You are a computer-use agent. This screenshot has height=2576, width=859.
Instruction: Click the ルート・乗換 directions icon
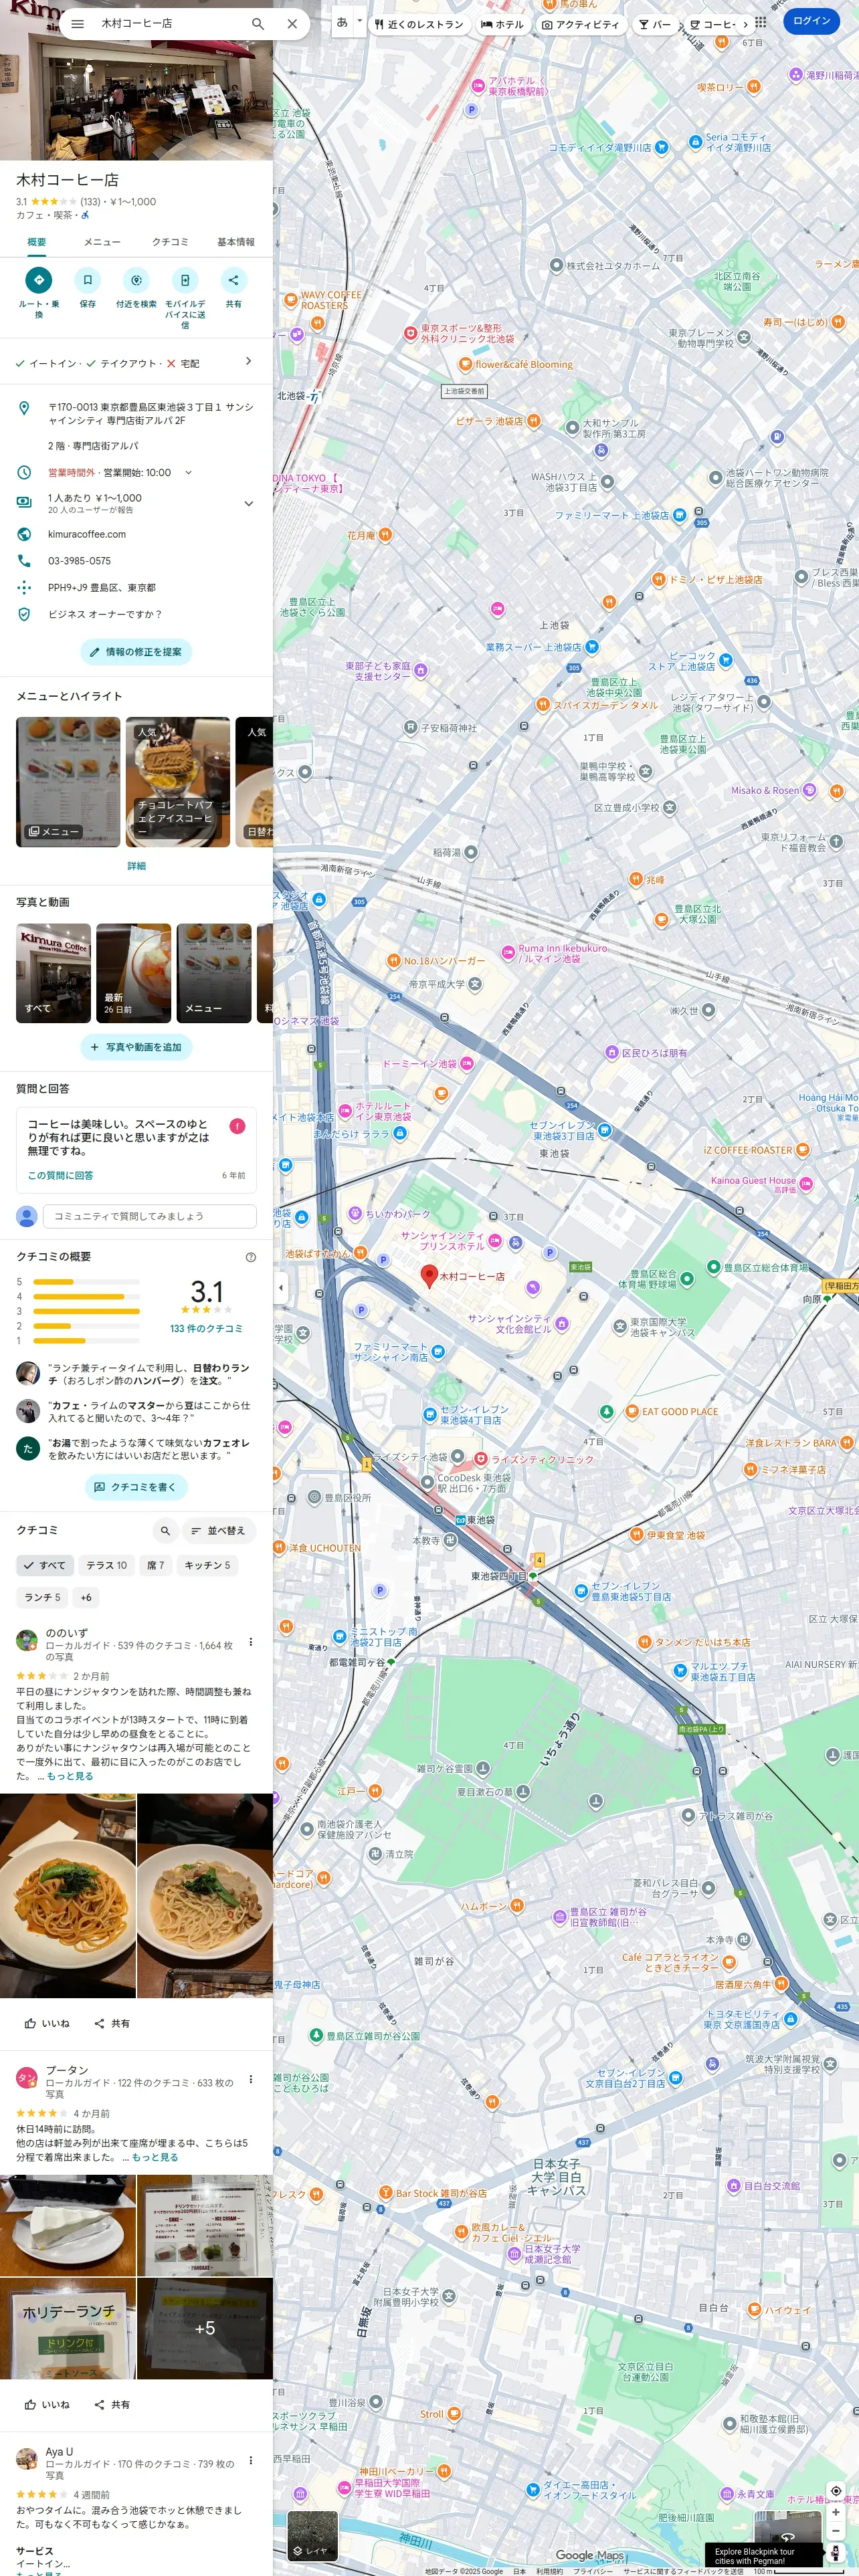click(39, 280)
